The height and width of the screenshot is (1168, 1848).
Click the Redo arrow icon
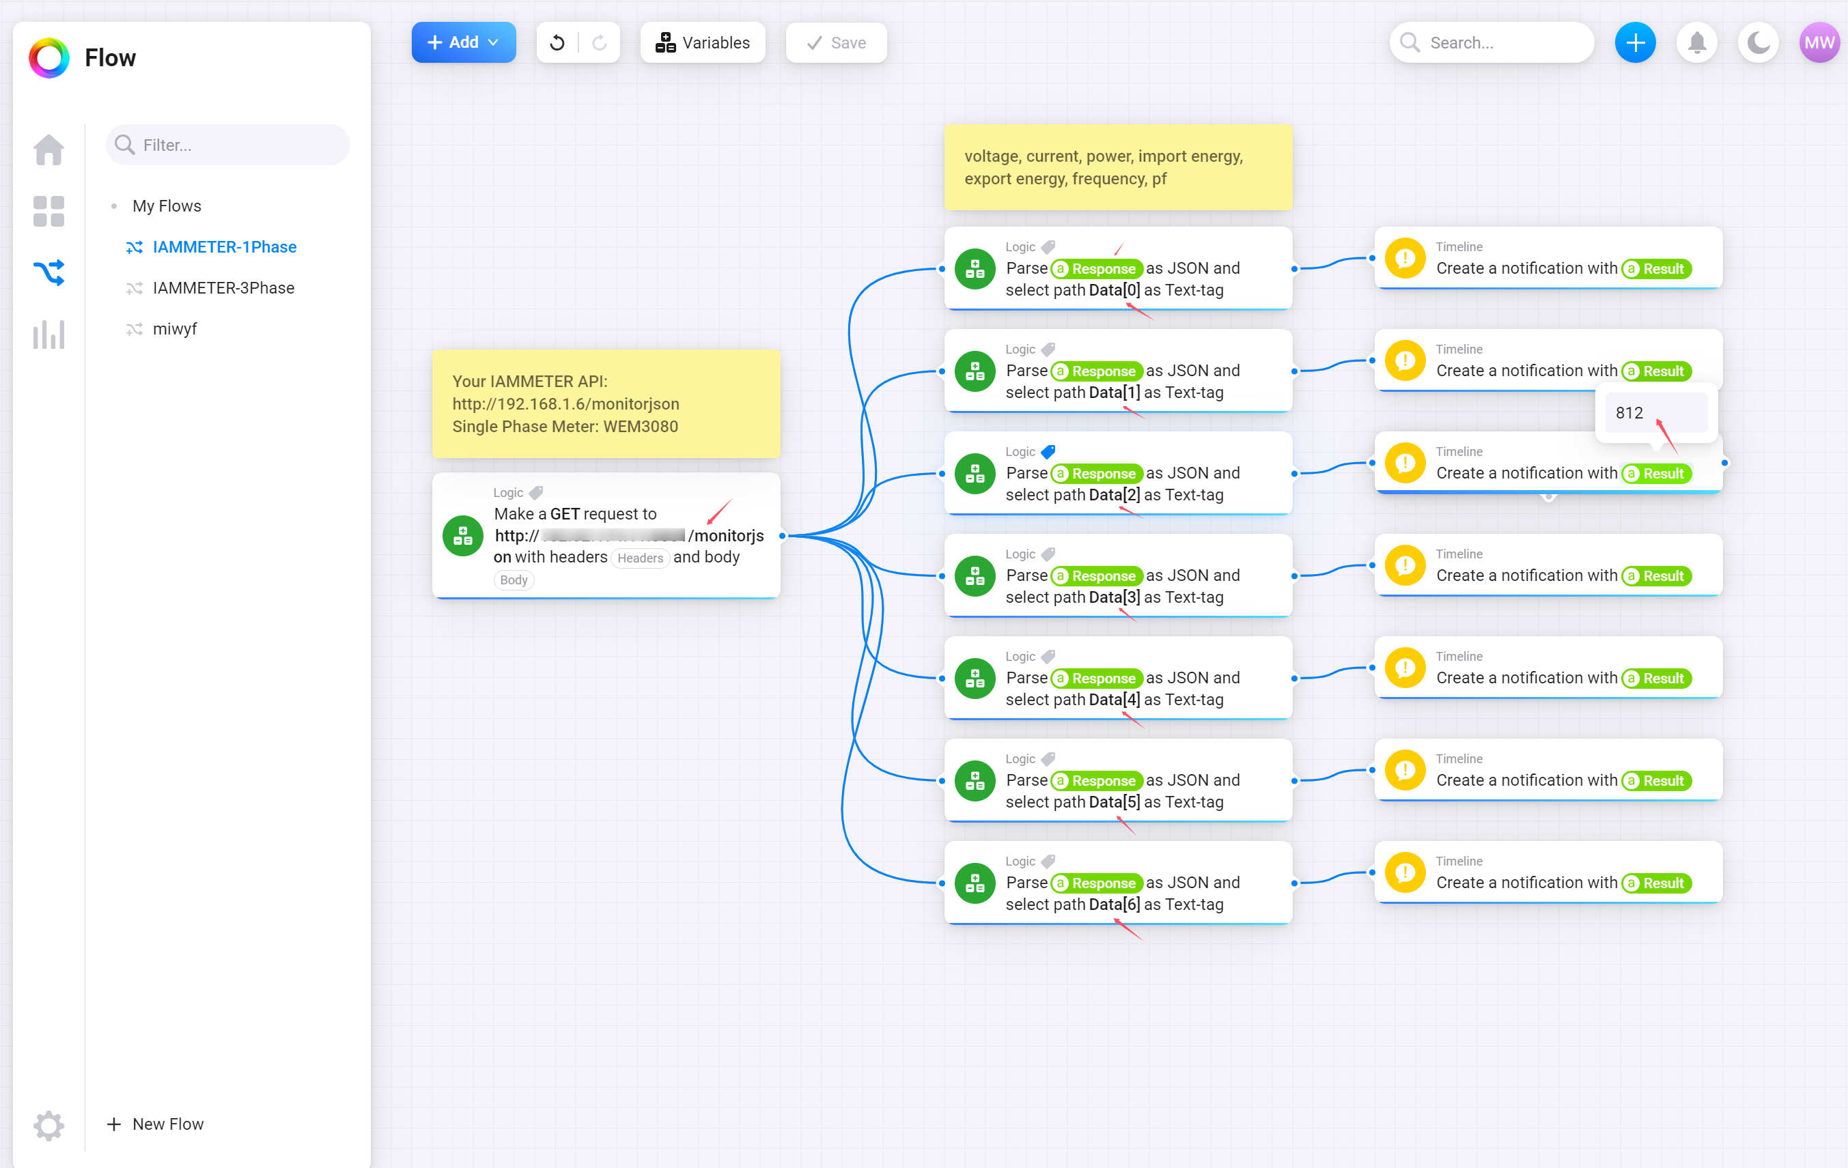pos(600,43)
